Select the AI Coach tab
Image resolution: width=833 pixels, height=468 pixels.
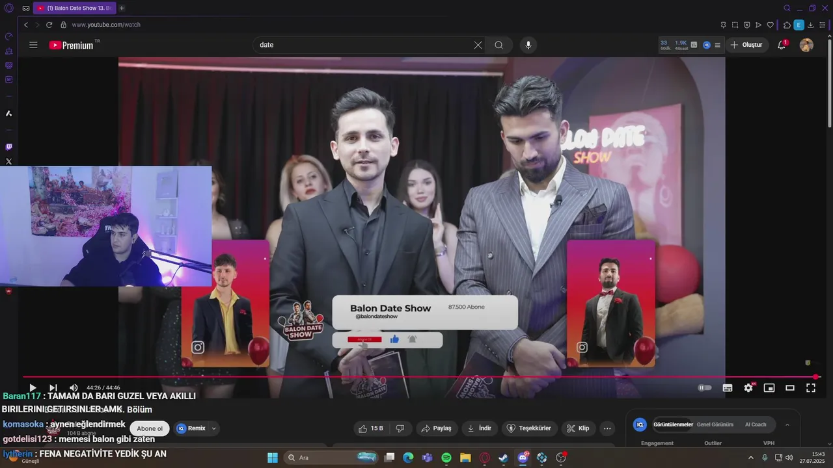(x=756, y=424)
